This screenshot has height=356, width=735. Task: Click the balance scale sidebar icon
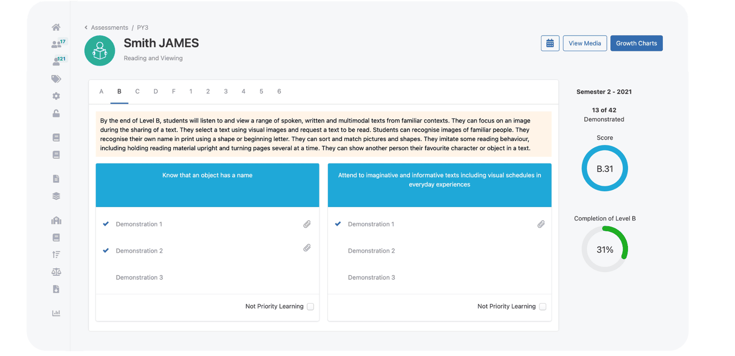pos(56,272)
